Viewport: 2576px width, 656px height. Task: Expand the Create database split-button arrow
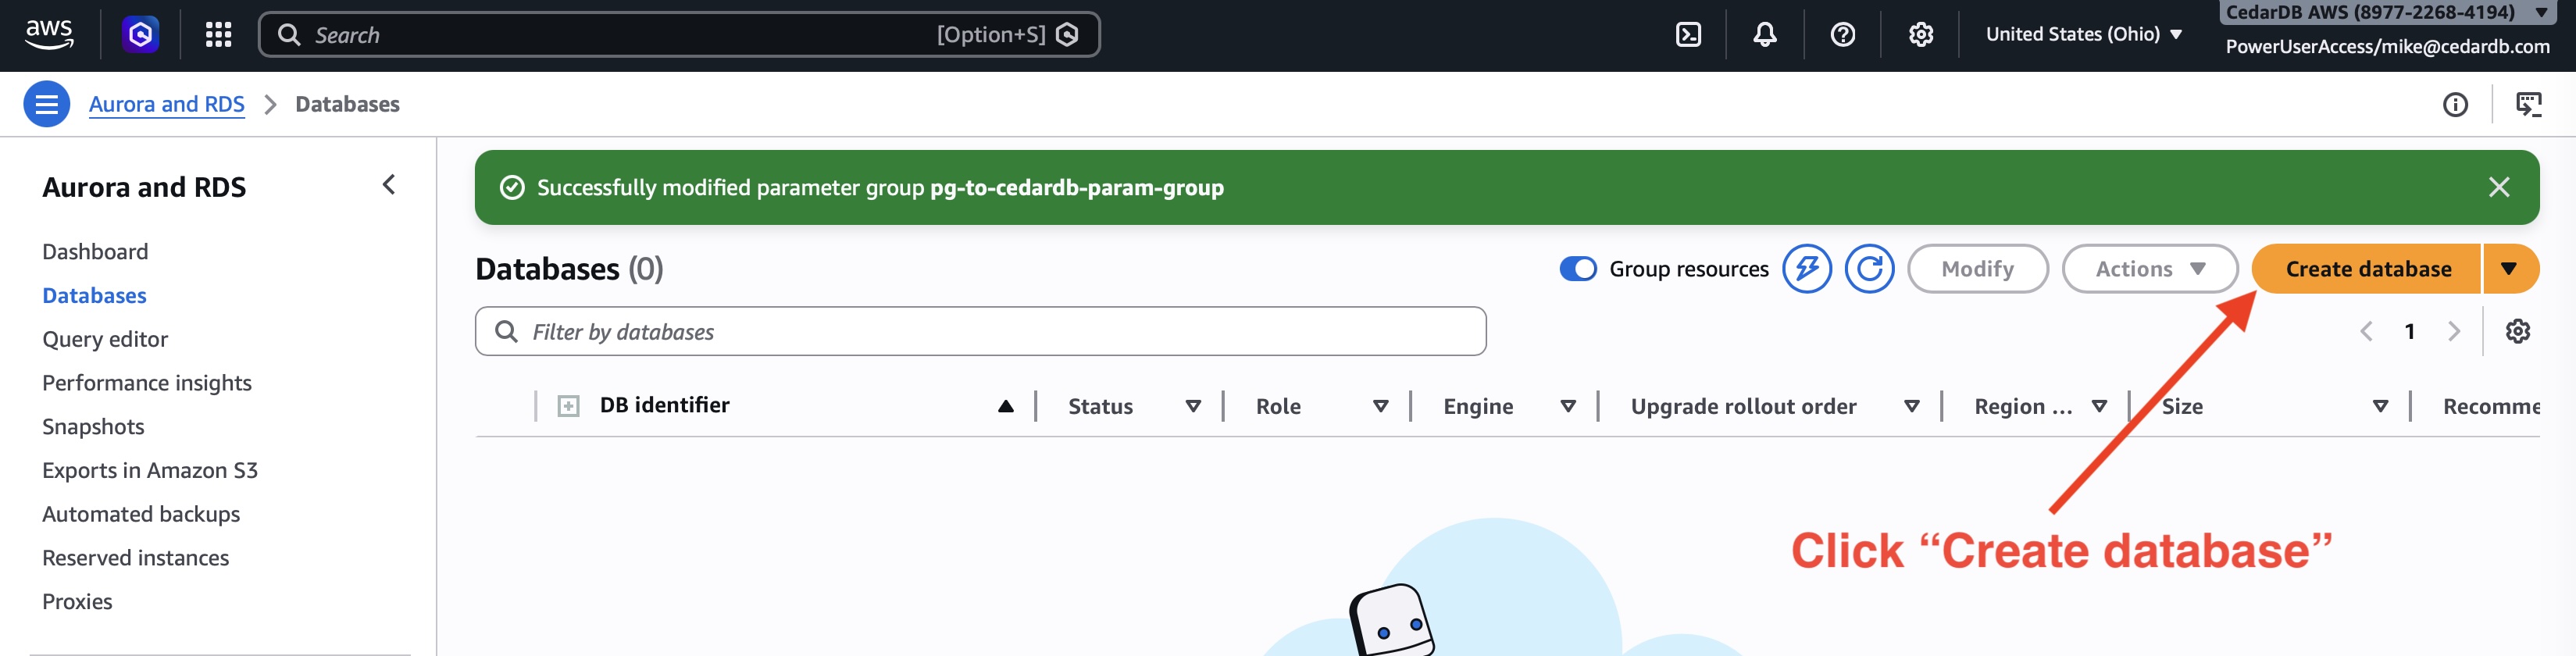(x=2508, y=269)
